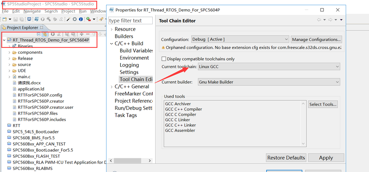This screenshot has height=172, width=369.
Task: Expand the Release folder in Project Explorer
Action: [9, 59]
